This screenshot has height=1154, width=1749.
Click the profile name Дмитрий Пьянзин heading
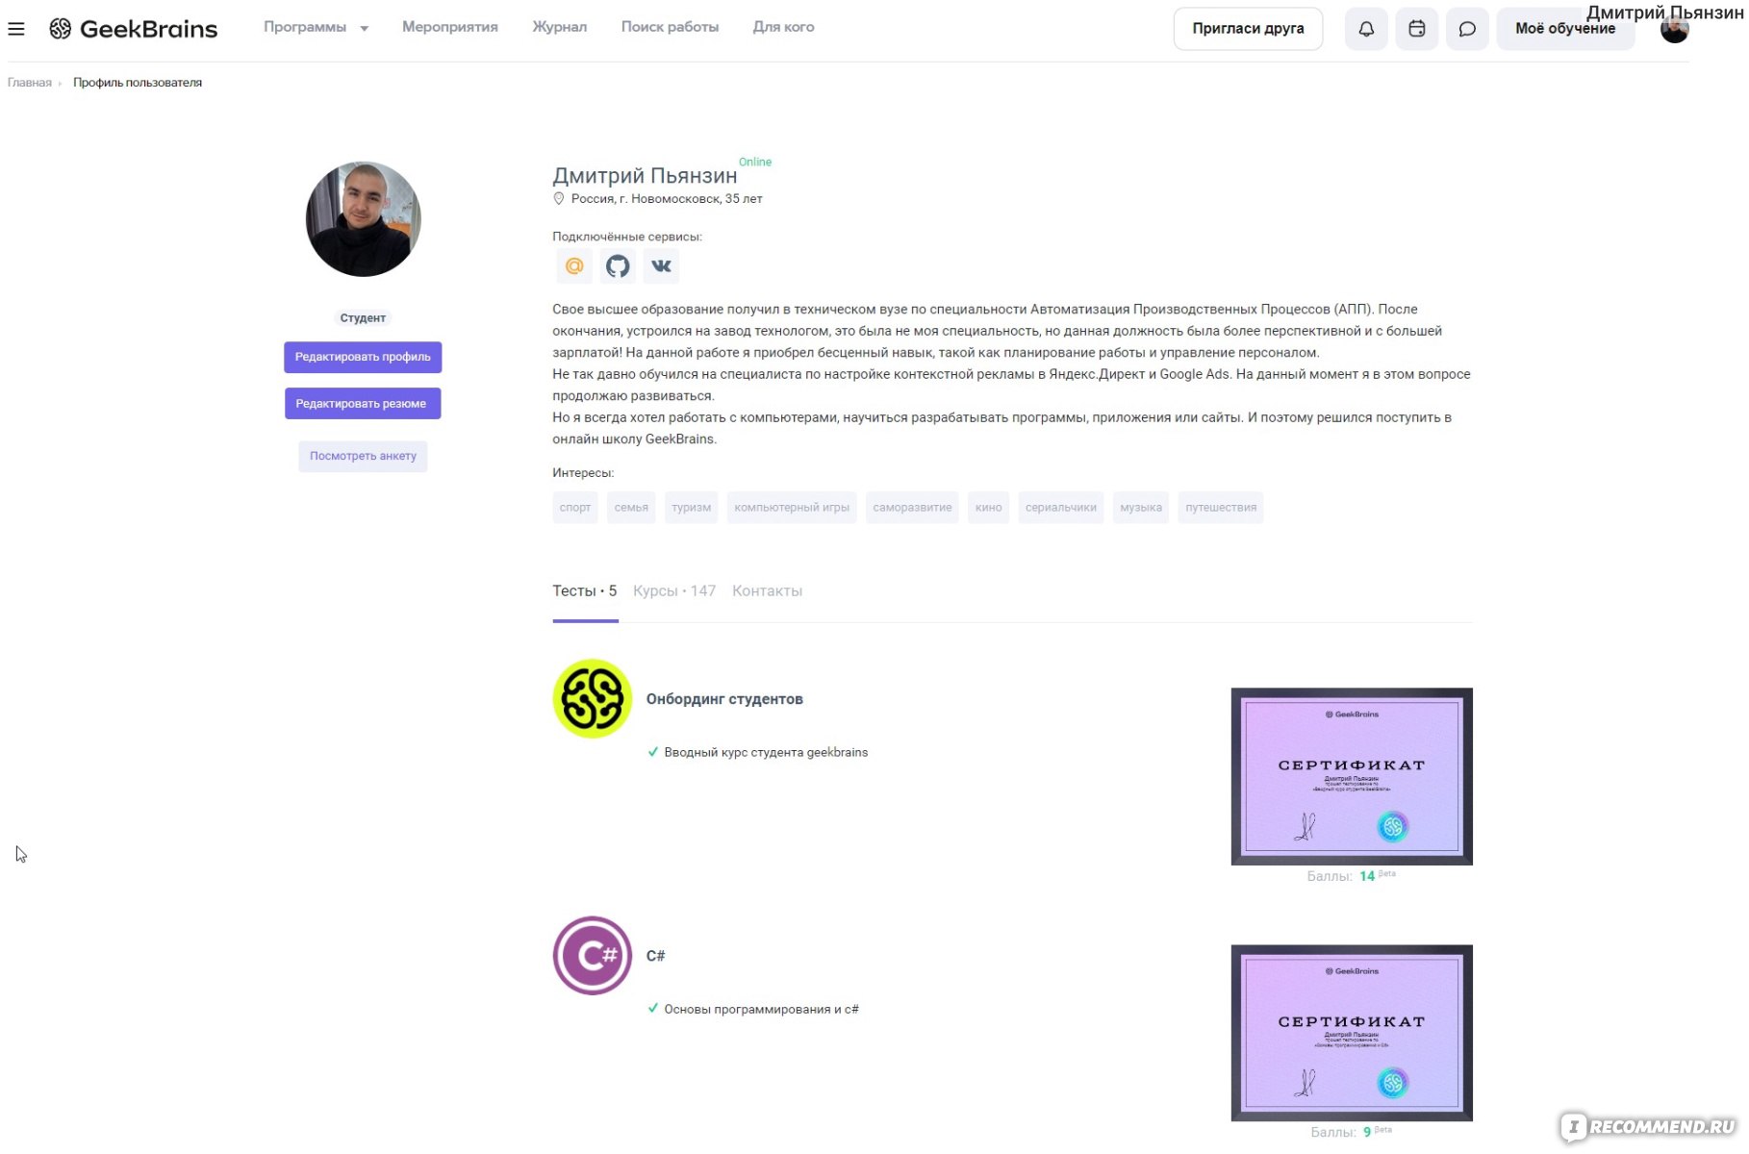pyautogui.click(x=645, y=176)
